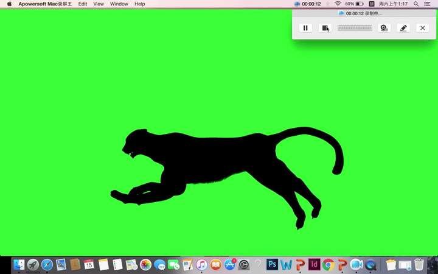Viewport: 438px width, 274px height.
Task: Open the Wi-Fi status menu
Action: (x=338, y=4)
